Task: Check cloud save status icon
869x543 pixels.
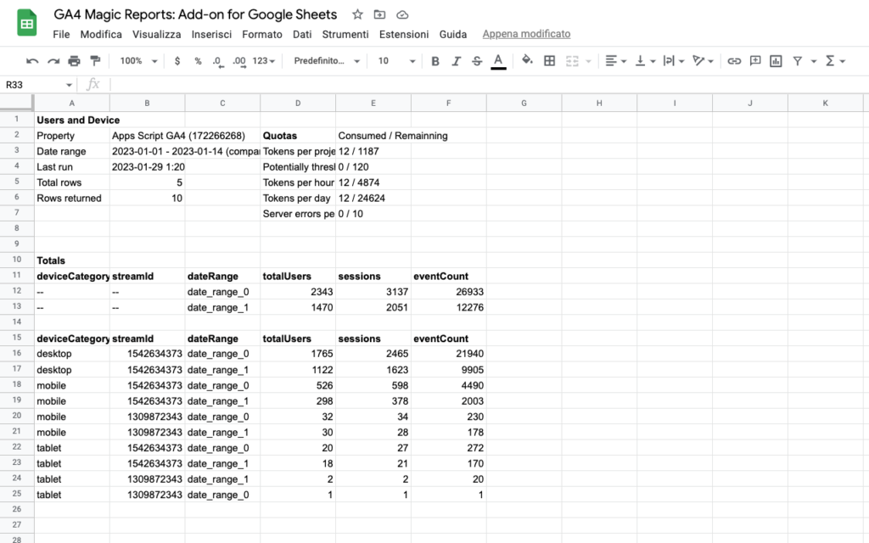Action: coord(402,14)
